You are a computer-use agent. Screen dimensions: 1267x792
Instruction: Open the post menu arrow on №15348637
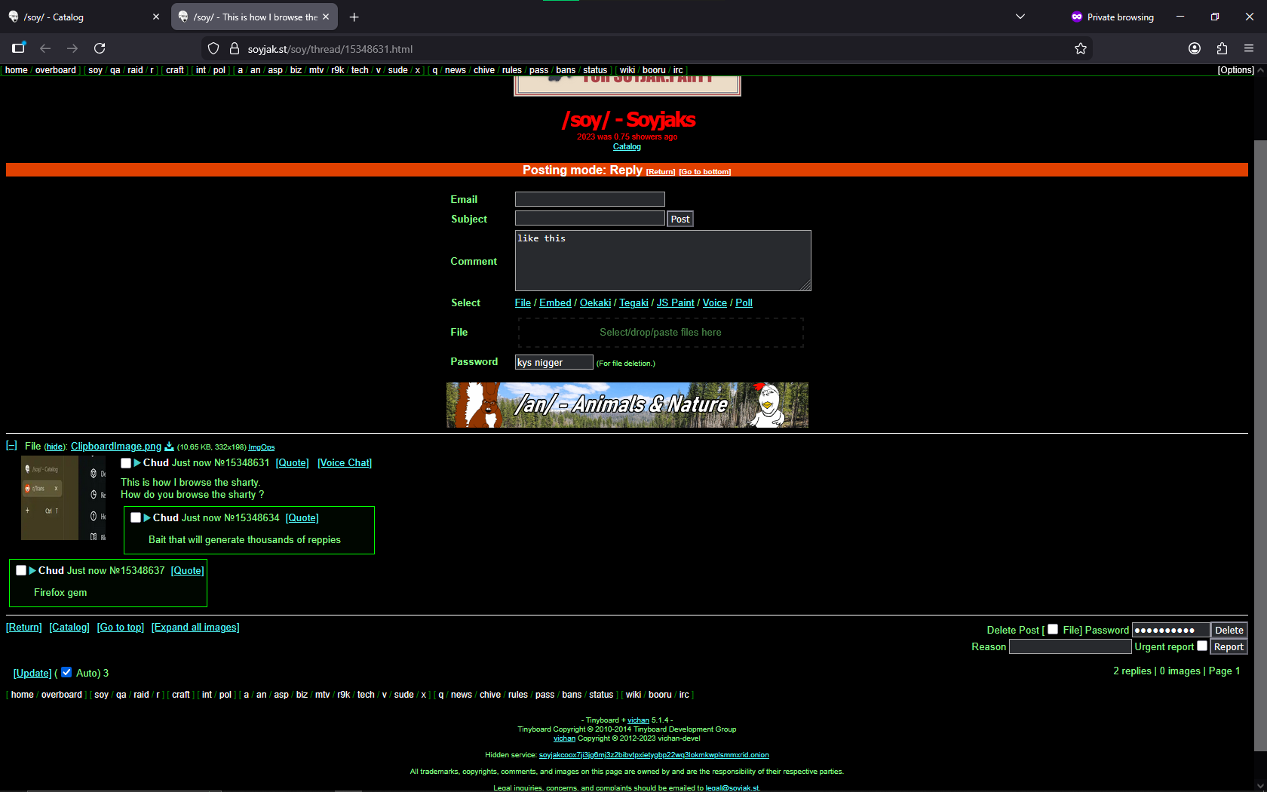[x=32, y=570]
